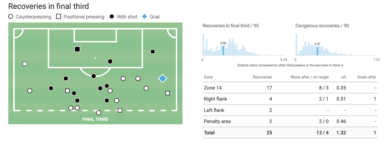Select the Right flank table row
The height and width of the screenshot is (147, 387).
point(290,99)
